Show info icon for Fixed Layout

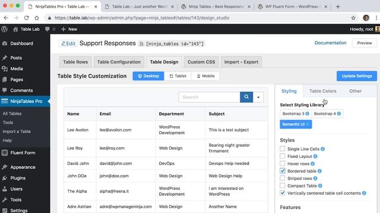point(315,156)
